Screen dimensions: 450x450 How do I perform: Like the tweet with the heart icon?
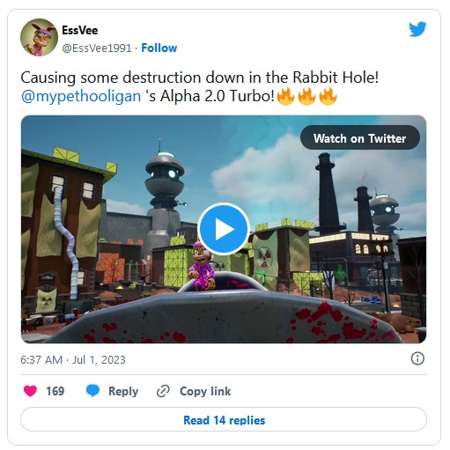[30, 391]
